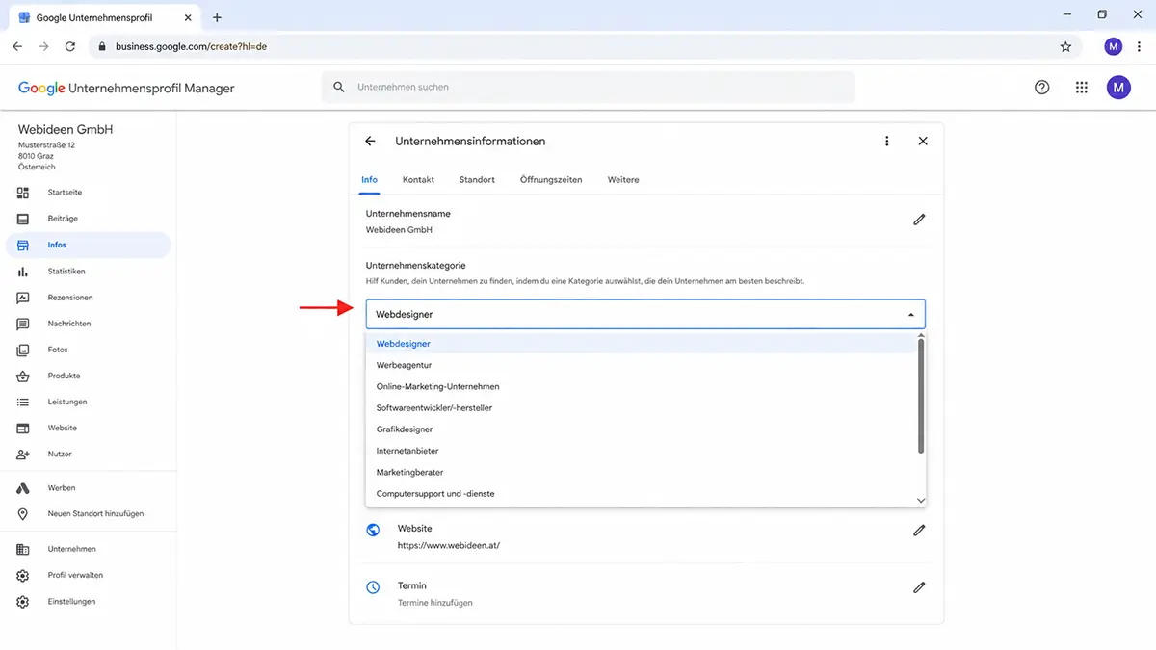The width and height of the screenshot is (1156, 650).
Task: Click the Produkte basket icon
Action: pos(23,376)
